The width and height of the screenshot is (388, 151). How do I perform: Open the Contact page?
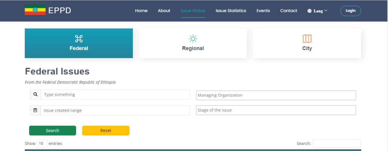(289, 11)
